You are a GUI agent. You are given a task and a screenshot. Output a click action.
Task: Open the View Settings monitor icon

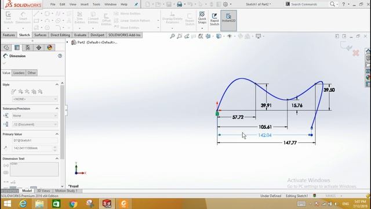259,36
